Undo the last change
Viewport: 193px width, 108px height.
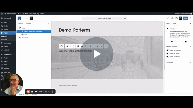coord(23,18)
